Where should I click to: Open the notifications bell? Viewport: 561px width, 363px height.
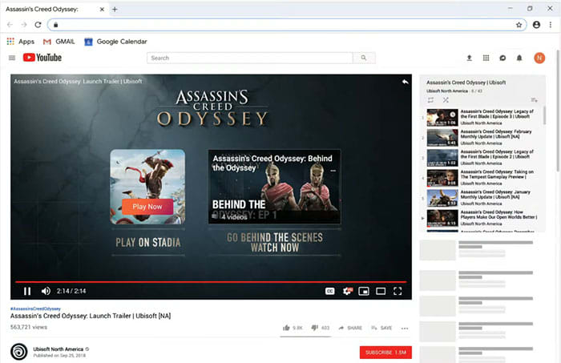click(x=519, y=58)
